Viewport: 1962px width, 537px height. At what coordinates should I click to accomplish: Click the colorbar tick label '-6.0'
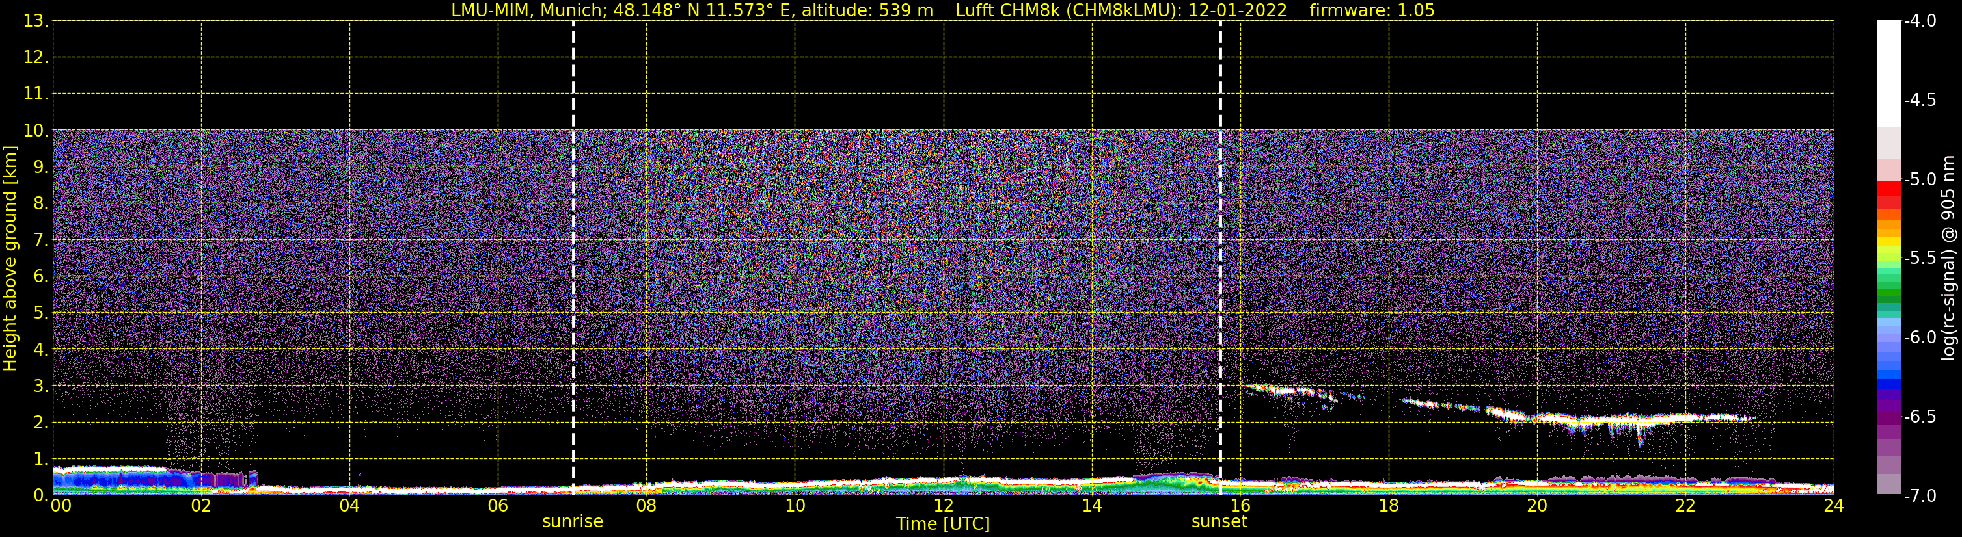[1919, 337]
